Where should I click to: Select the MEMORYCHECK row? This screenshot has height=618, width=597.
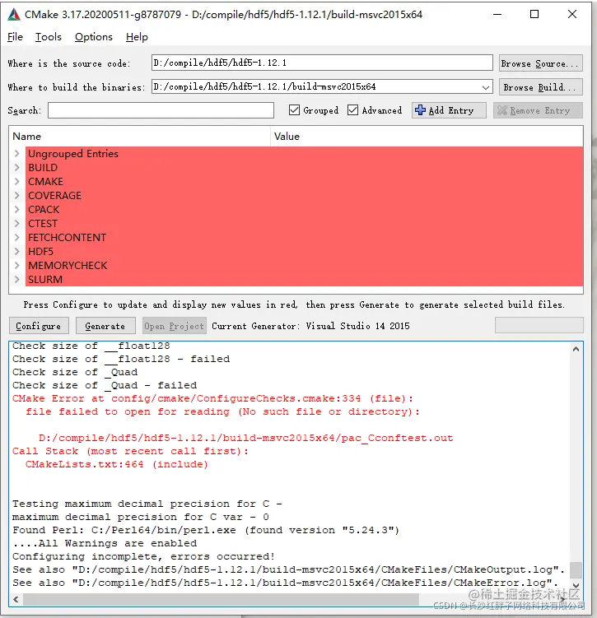coord(304,265)
